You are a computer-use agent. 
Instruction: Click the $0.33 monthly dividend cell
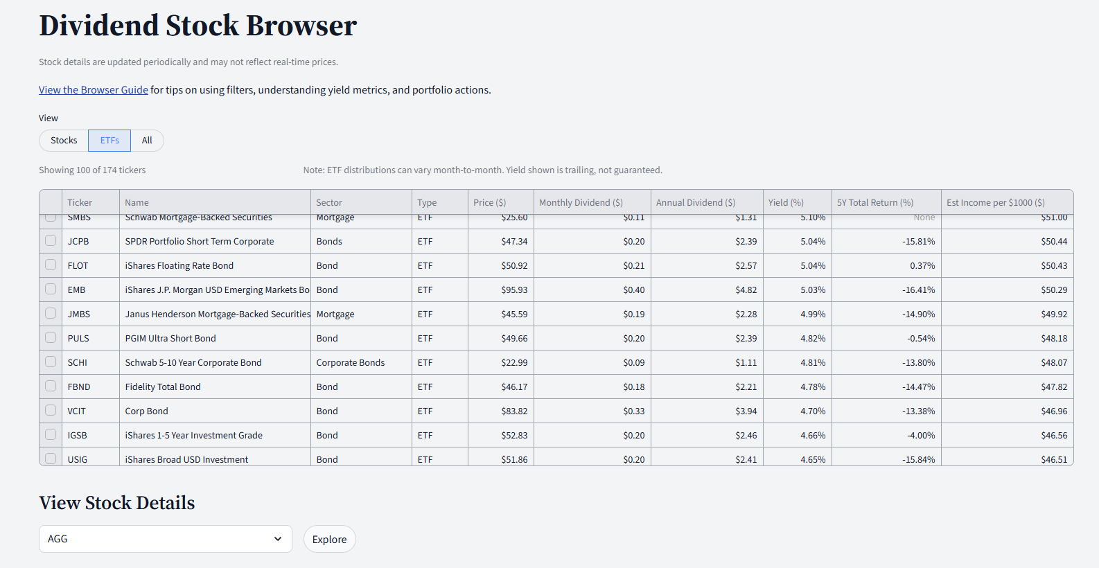point(592,411)
